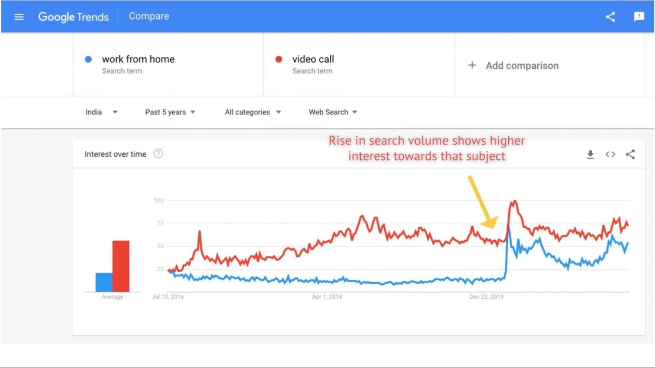Download the interest over time data
This screenshot has width=655, height=368.
pyautogui.click(x=590, y=155)
